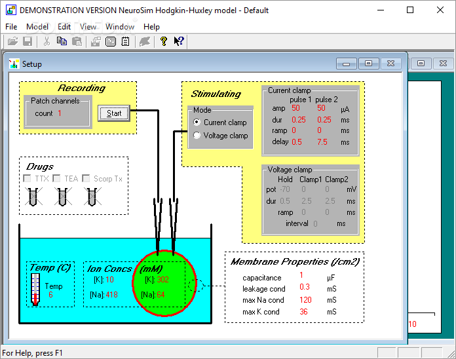This screenshot has width=456, height=359.
Task: Open the Window menu
Action: click(x=120, y=27)
